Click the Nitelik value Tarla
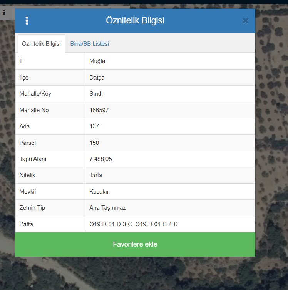This screenshot has width=288, height=290. point(95,175)
